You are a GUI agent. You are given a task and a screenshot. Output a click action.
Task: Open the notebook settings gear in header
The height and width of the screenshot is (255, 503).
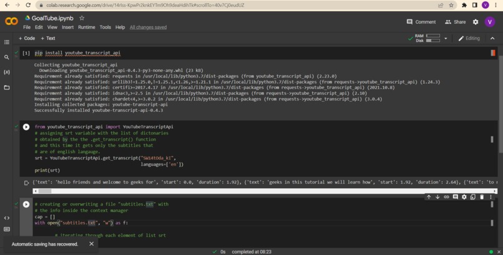(476, 22)
